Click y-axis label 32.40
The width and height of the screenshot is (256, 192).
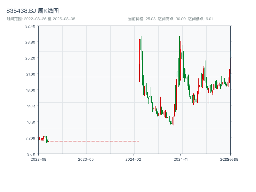[x=30, y=26]
